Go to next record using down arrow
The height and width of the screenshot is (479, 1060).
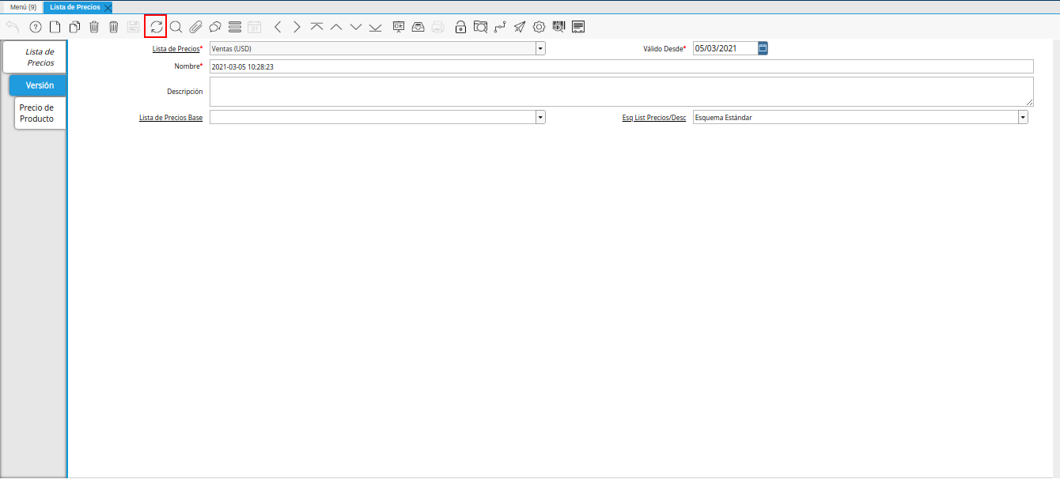click(356, 27)
